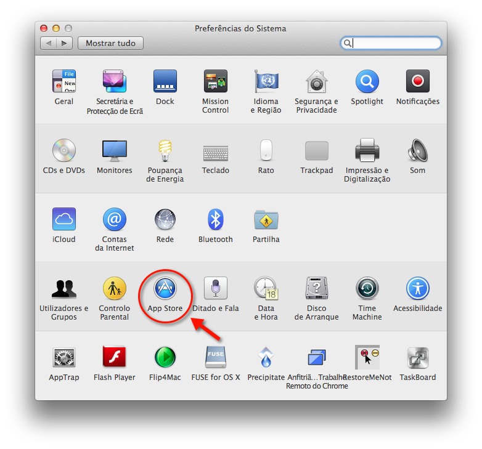482x449 pixels.
Task: Open RestoreMeNot preference pane
Action: pos(367,357)
